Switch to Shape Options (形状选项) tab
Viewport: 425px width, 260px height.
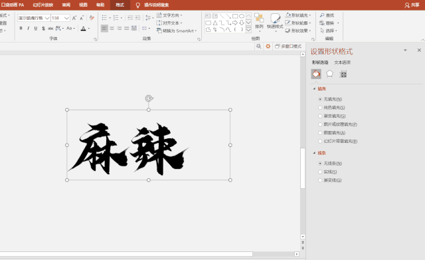click(x=320, y=63)
